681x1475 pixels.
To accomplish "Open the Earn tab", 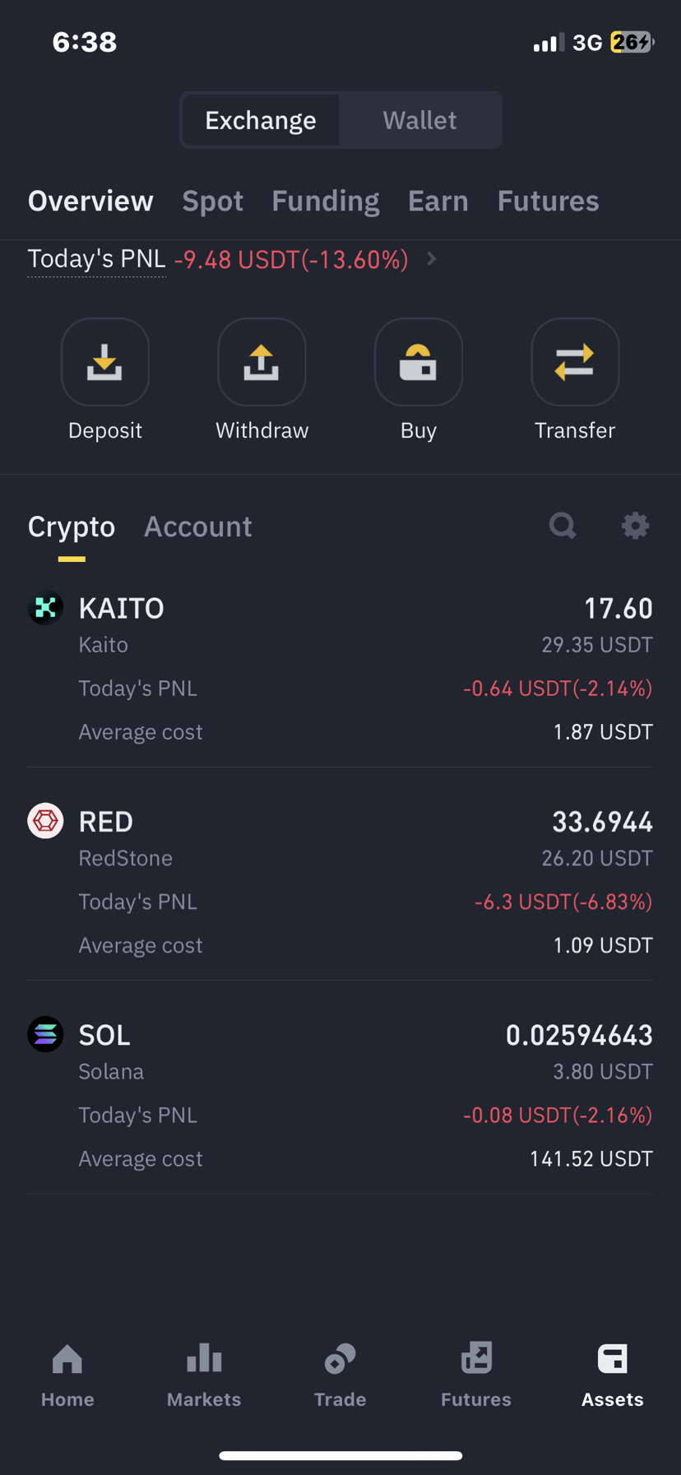I will tap(438, 201).
